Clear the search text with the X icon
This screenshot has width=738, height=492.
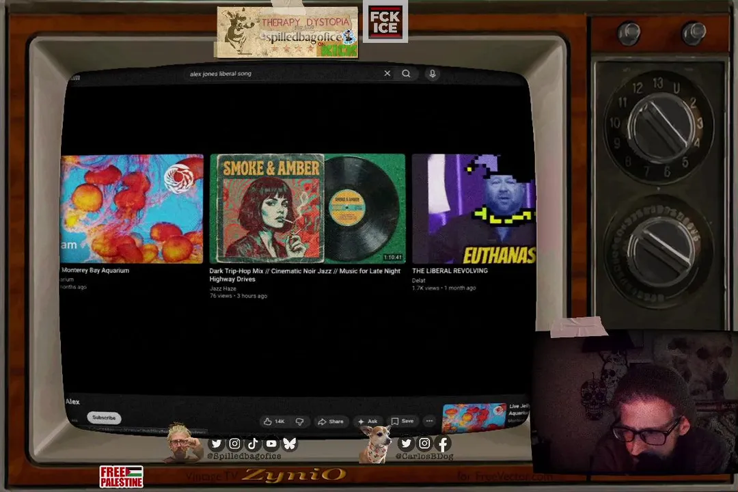[x=387, y=73]
